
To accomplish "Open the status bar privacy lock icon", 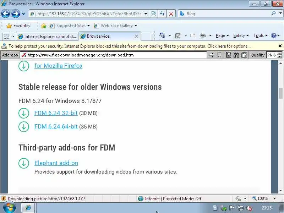I will [x=238, y=199].
